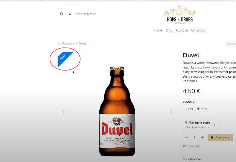Click the compare arrows icon
Viewport: 236px width, 162px height.
(x=184, y=146)
